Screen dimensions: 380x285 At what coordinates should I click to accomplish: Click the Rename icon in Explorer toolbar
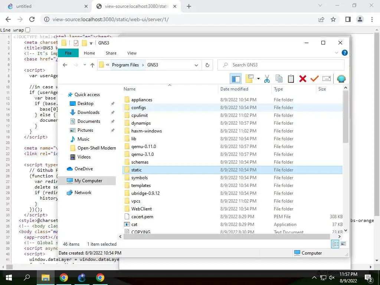pos(327,79)
